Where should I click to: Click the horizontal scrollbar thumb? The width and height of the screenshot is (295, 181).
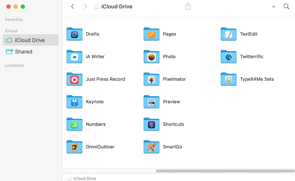tap(225, 171)
